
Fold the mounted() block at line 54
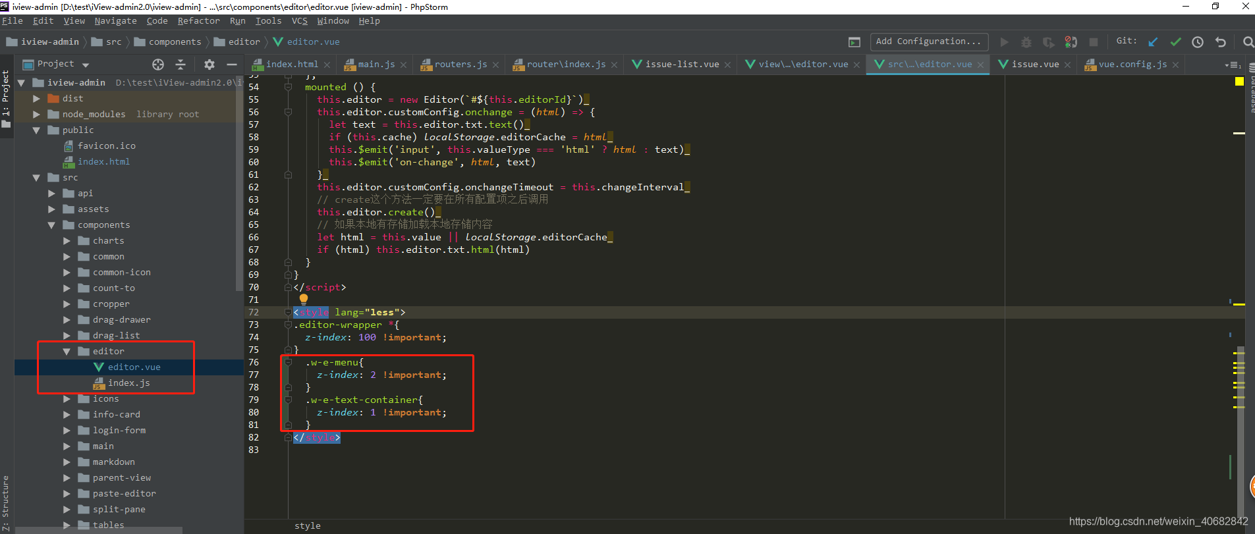point(288,87)
